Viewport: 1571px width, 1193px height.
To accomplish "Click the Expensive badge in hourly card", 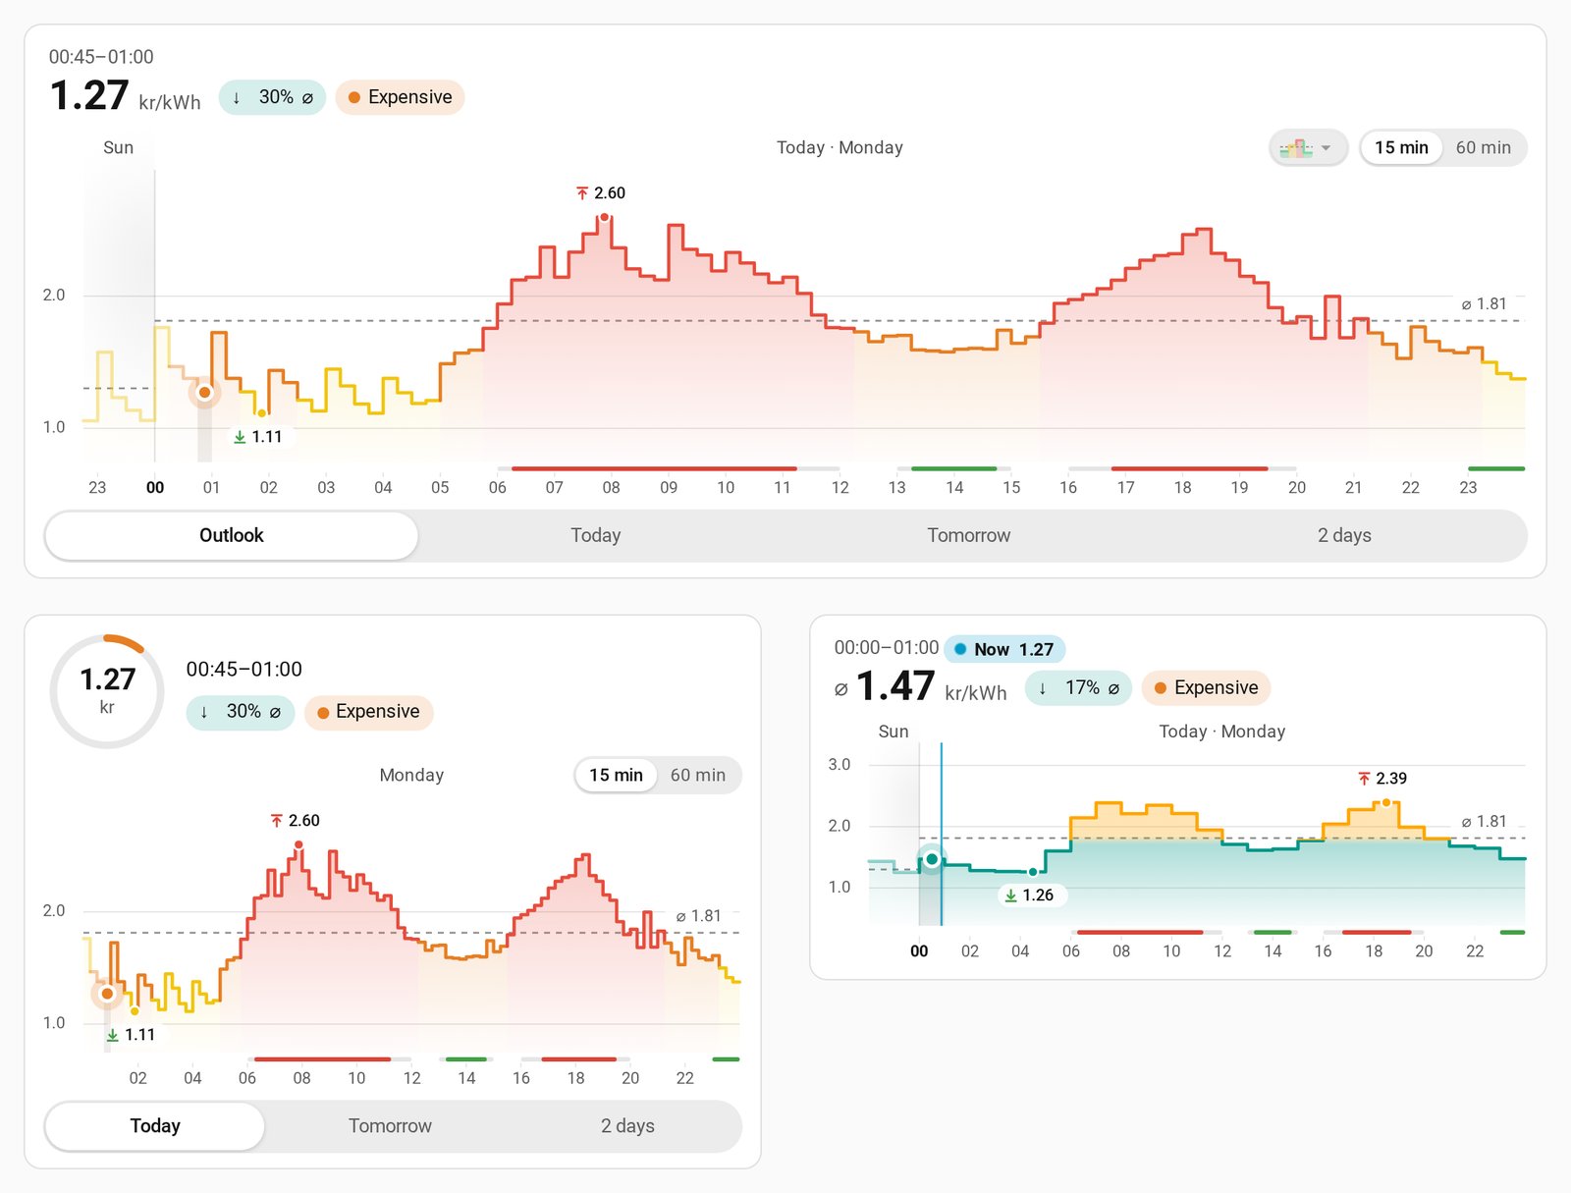I will pyautogui.click(x=1206, y=688).
